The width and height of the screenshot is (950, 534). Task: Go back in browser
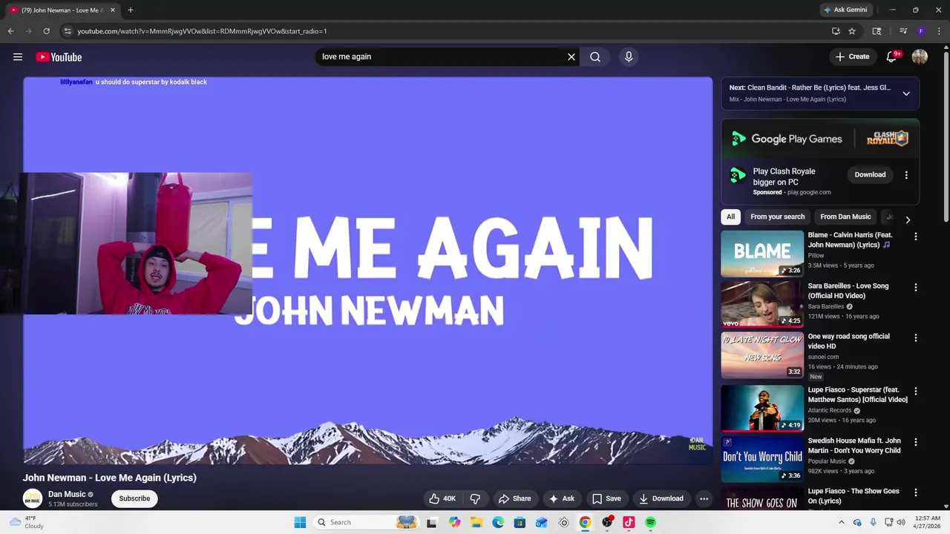(x=10, y=31)
